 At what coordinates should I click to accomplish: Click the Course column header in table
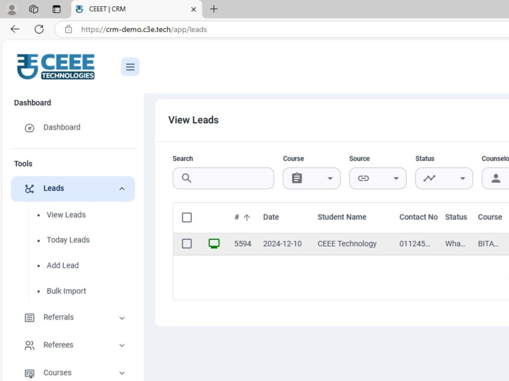(x=490, y=217)
